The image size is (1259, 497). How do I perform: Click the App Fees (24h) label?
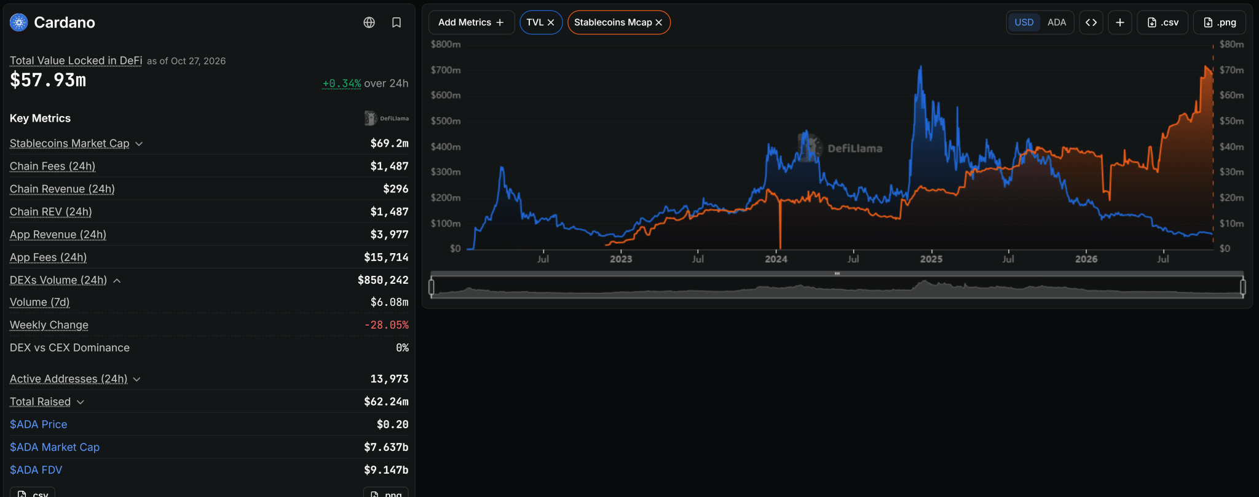click(x=49, y=257)
